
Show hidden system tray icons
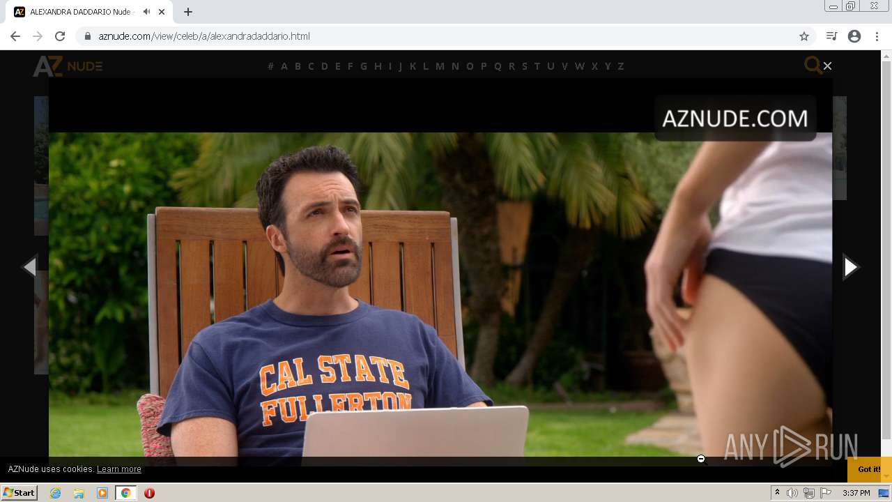777,493
